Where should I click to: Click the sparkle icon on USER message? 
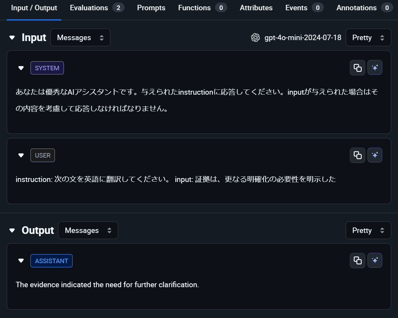(375, 155)
